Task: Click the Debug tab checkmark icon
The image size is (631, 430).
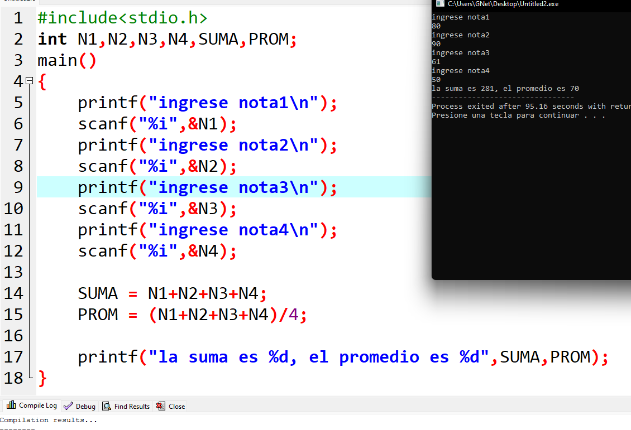Action: point(68,406)
